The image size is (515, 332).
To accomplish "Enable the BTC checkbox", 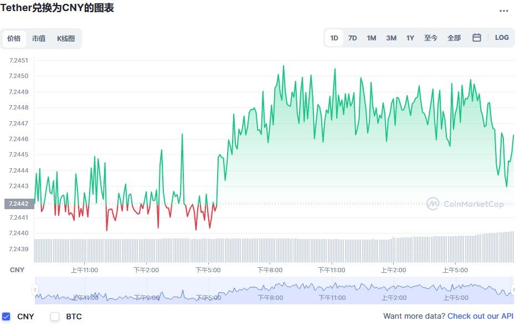I will 54,317.
